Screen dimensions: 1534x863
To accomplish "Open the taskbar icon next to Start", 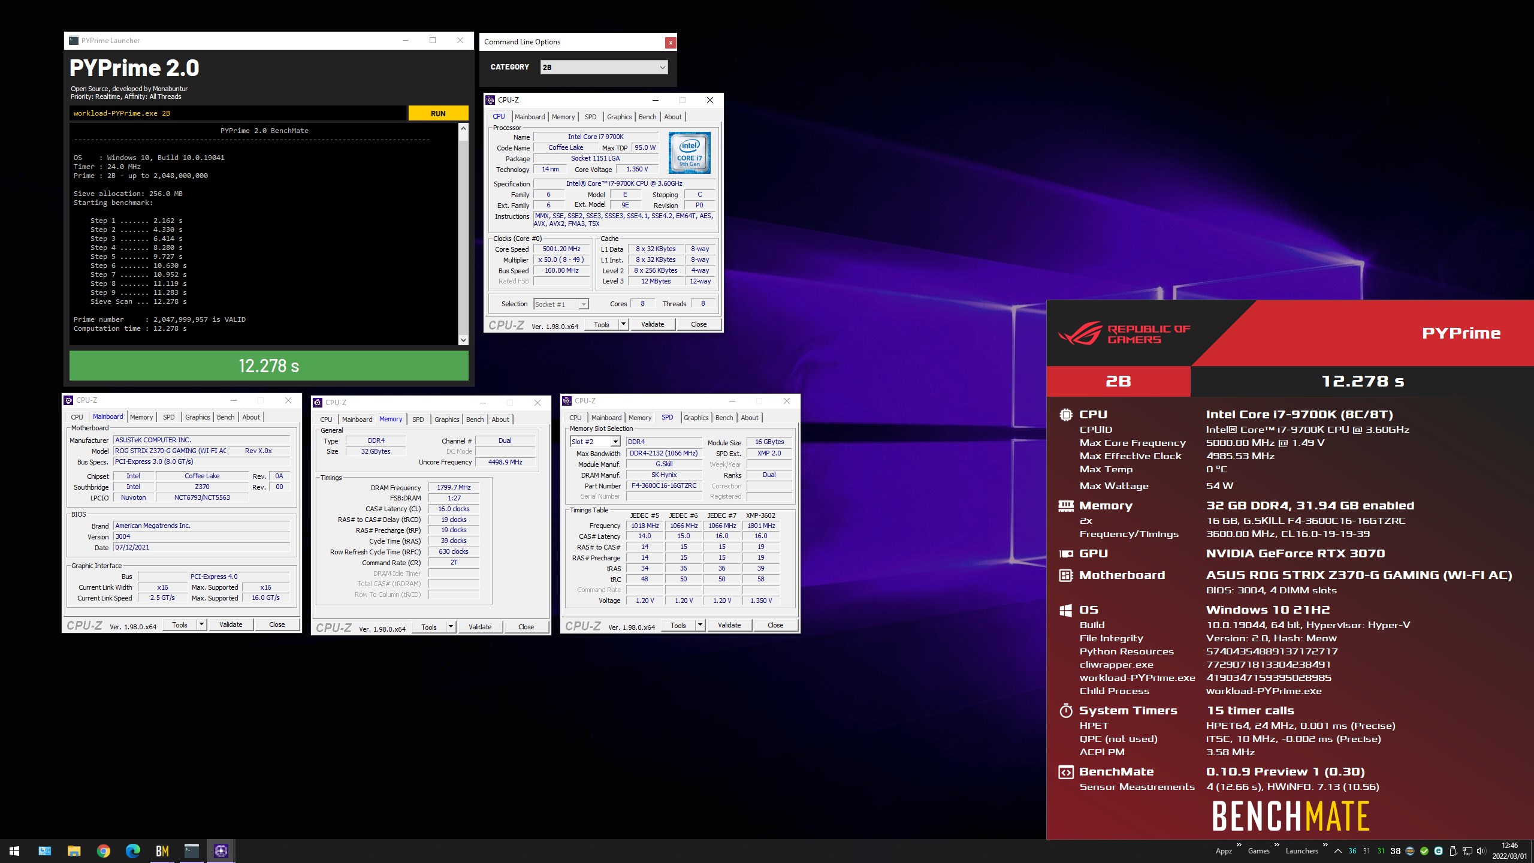I will [44, 850].
